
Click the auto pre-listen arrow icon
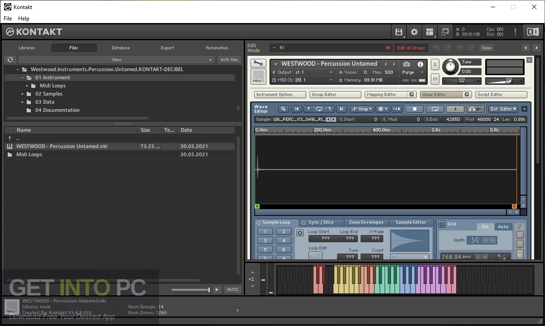click(x=397, y=109)
